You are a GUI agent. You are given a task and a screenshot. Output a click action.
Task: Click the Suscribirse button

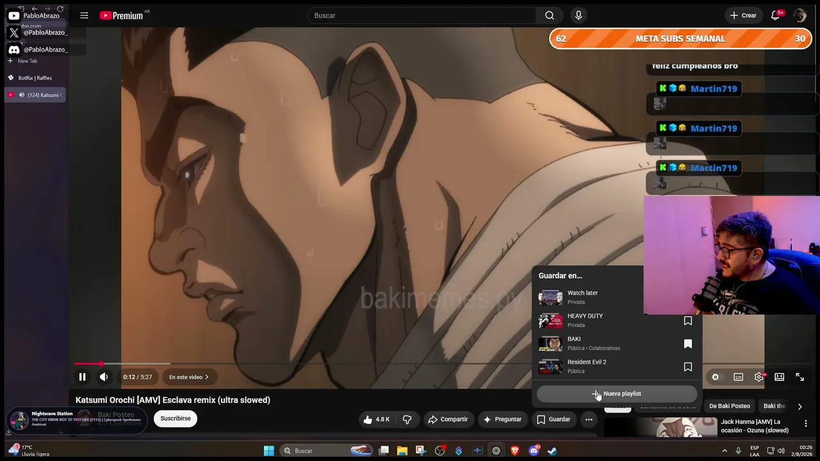click(176, 419)
